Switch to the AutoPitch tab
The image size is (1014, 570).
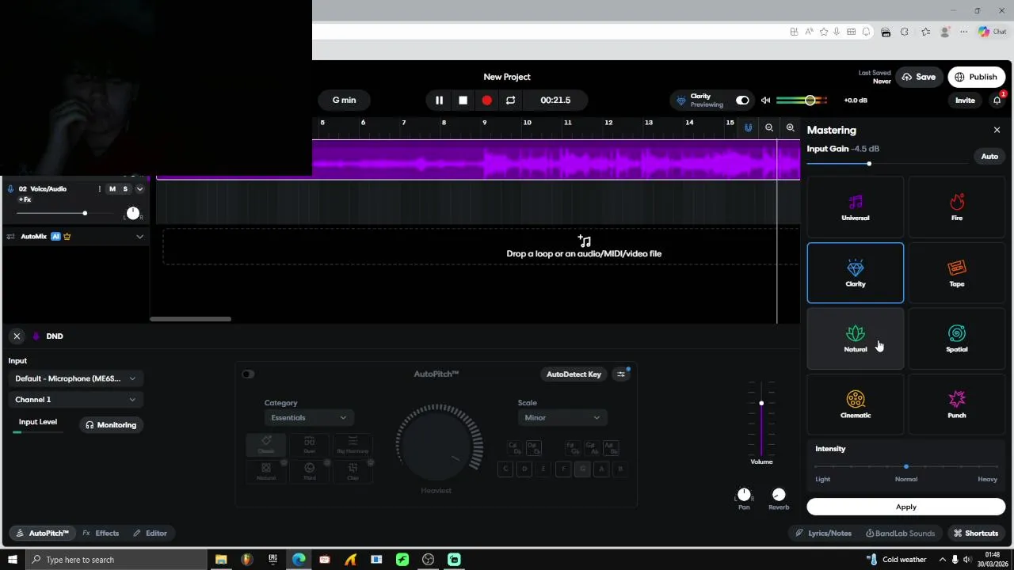43,534
